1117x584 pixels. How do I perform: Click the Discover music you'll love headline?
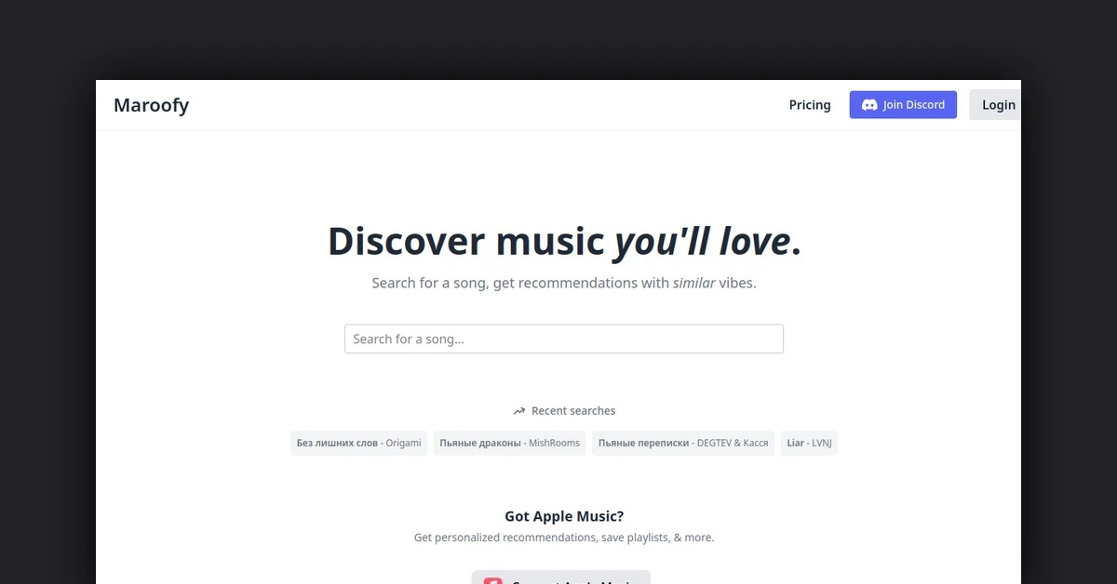(564, 241)
